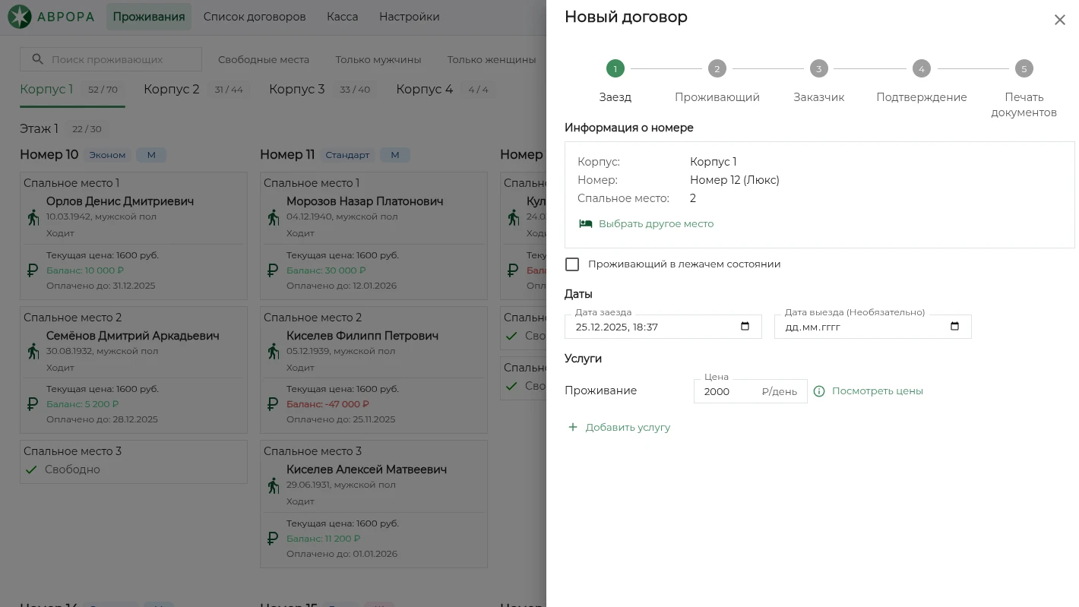Screen dimensions: 1079x607
Task: Close the "Новый договор" panel
Action: point(1059,21)
